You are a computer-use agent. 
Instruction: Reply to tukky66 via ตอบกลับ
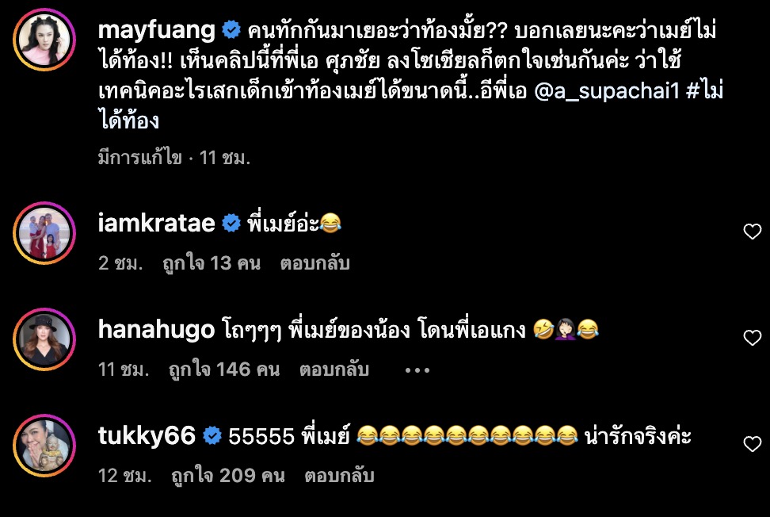coord(339,477)
